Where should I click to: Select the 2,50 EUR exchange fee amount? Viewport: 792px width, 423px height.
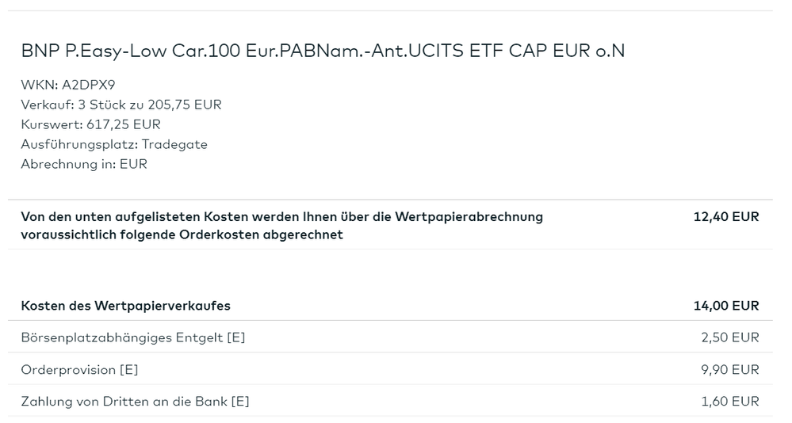pos(729,337)
